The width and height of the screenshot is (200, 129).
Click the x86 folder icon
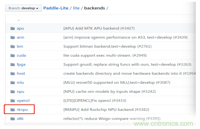click(13, 119)
